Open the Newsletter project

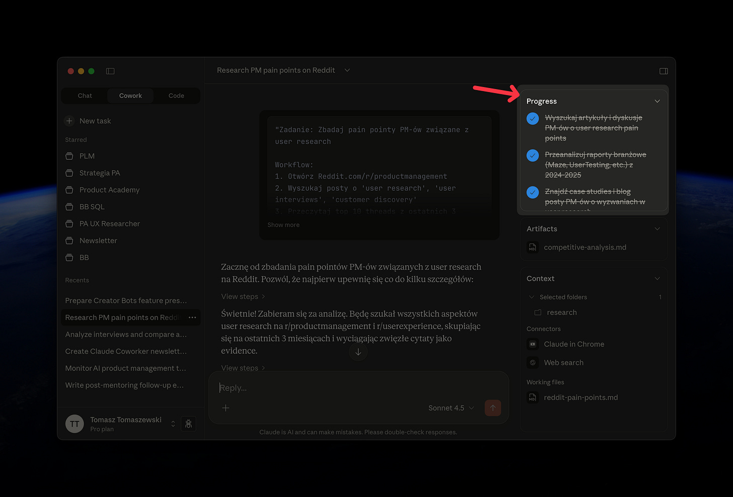tap(98, 240)
